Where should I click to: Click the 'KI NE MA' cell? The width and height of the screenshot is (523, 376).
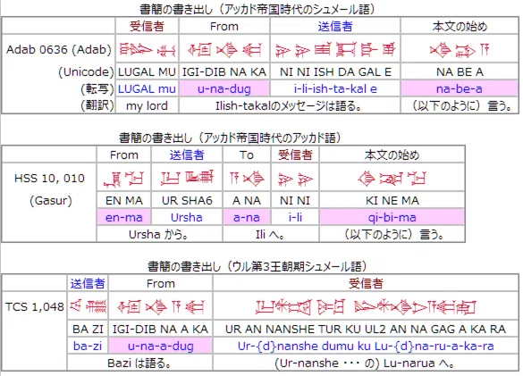click(392, 201)
